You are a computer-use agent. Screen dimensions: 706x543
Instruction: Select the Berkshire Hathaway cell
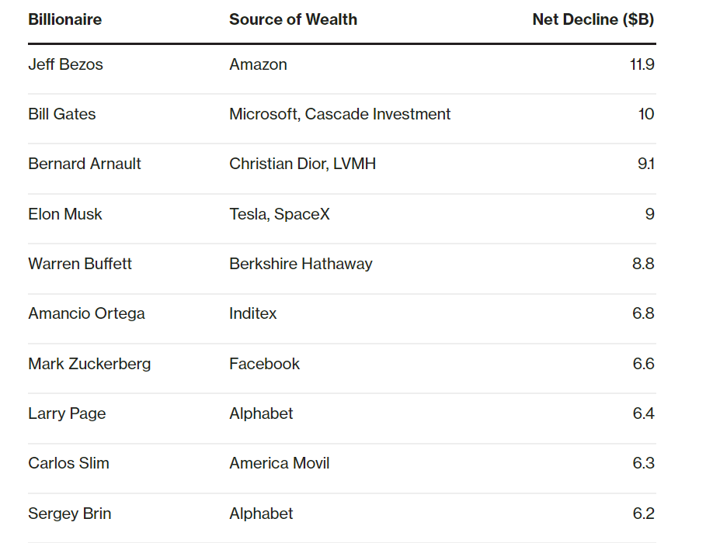(x=301, y=265)
